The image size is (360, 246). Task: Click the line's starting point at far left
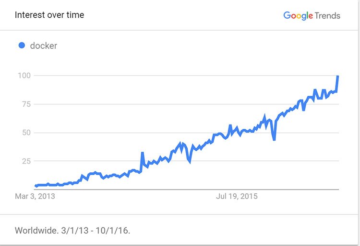(x=36, y=186)
